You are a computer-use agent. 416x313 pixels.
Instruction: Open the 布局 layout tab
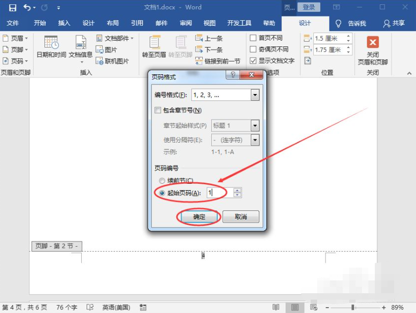[x=113, y=24]
